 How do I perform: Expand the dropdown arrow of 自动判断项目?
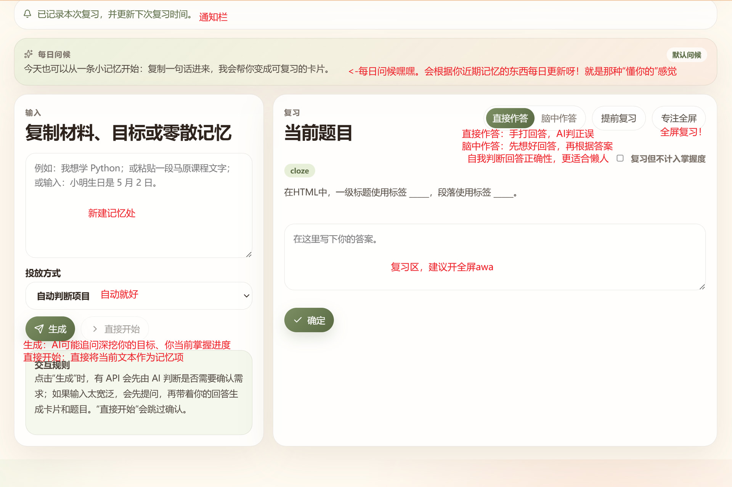[x=246, y=296]
